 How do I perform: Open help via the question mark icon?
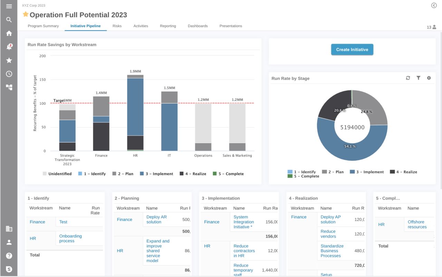(9, 256)
